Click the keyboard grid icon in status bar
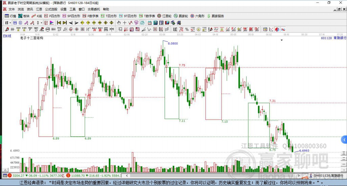The height and width of the screenshot is (186, 347). click(x=5, y=176)
